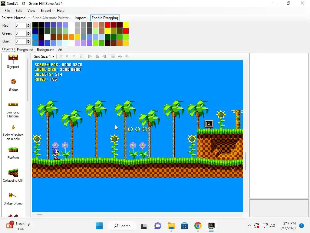
Task: Switch to the Foreground tab
Action: [x=25, y=50]
